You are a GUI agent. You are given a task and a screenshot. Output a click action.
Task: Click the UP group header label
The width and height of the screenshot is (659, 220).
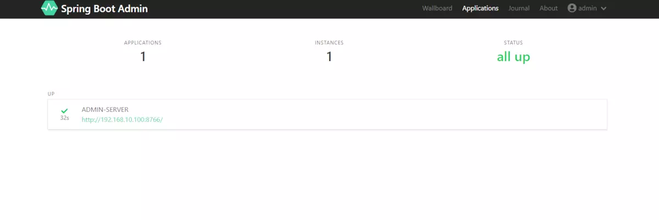[x=51, y=94]
